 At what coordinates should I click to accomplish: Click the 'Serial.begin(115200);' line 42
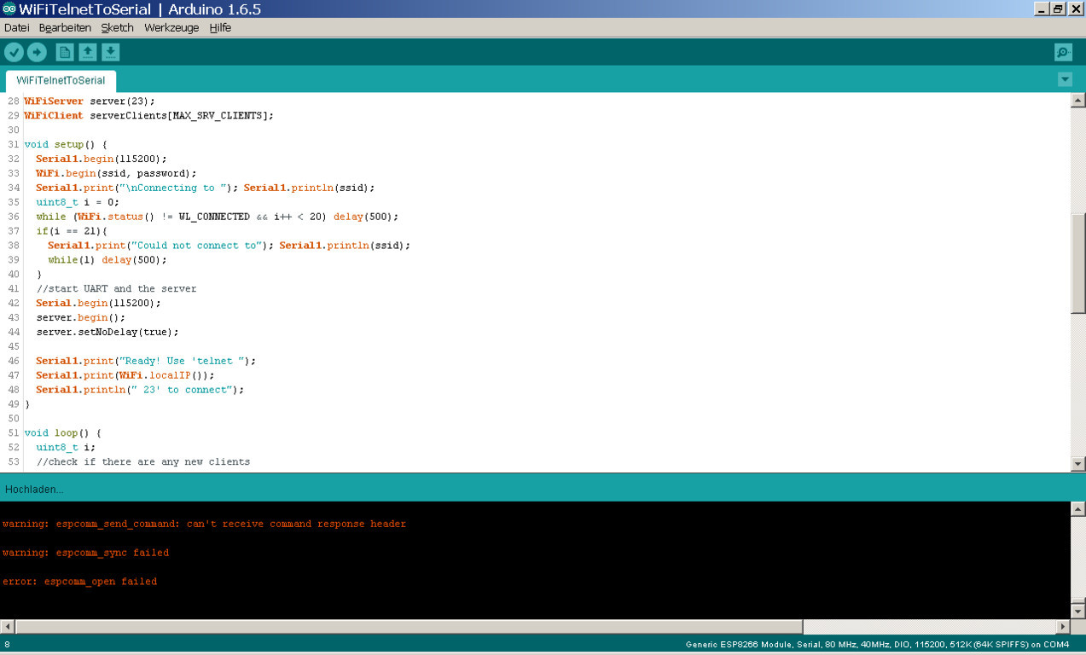tap(98, 303)
